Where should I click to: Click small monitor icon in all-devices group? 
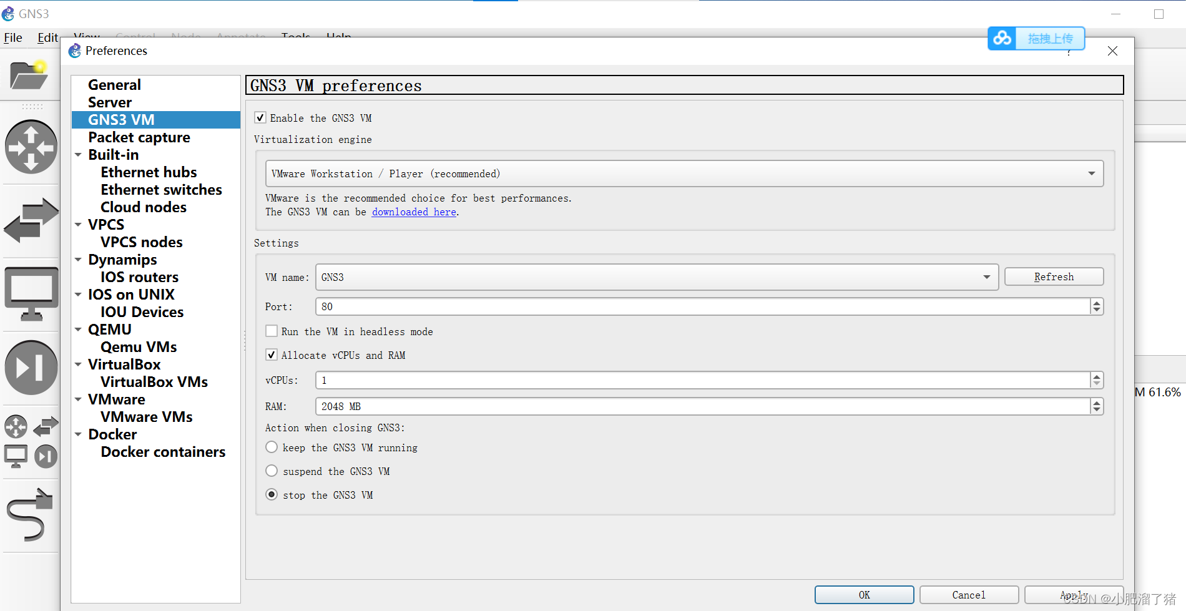[16, 457]
